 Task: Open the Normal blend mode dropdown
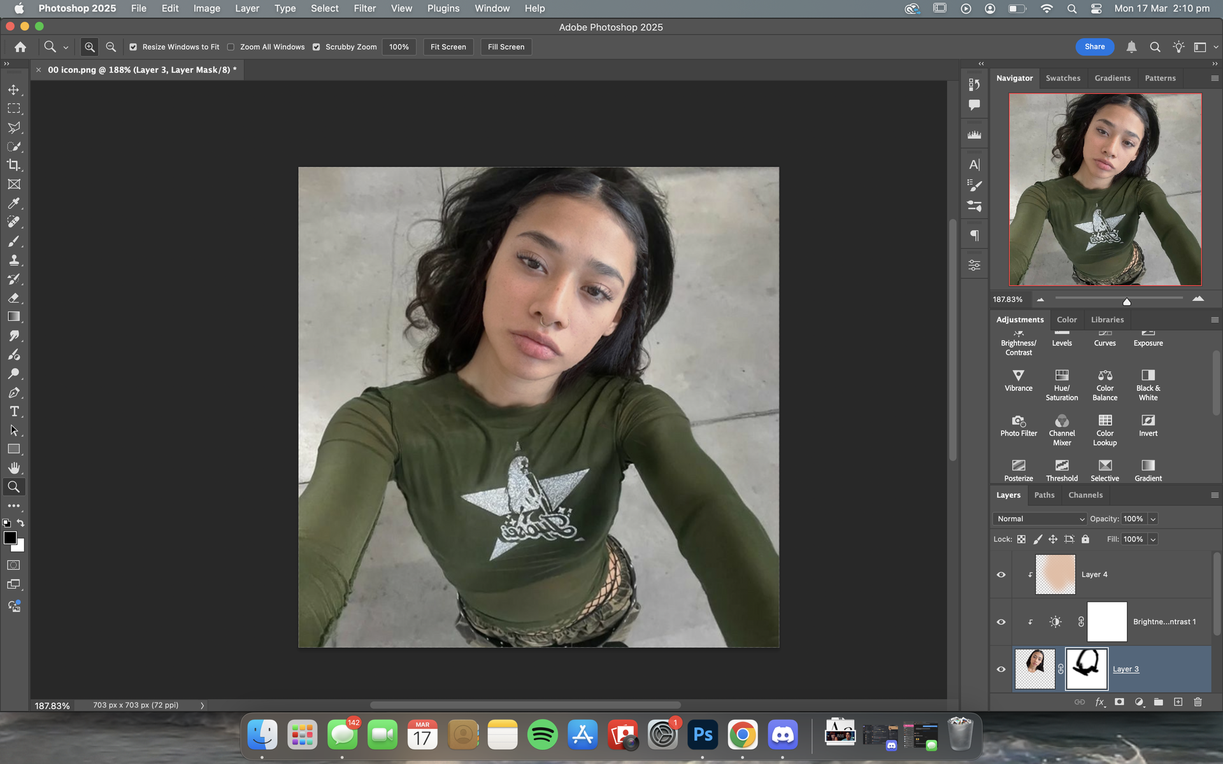(1039, 519)
